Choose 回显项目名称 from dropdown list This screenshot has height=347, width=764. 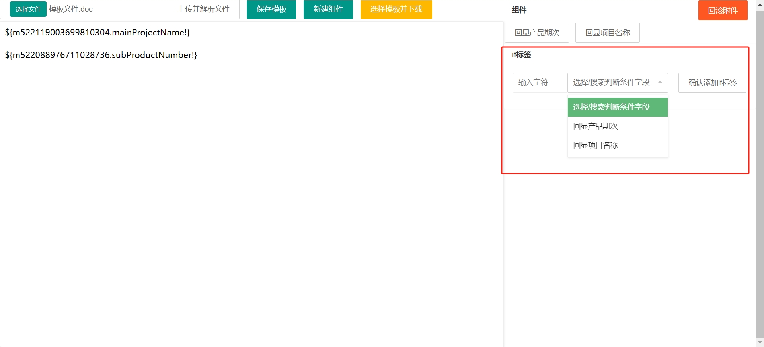[618, 145]
